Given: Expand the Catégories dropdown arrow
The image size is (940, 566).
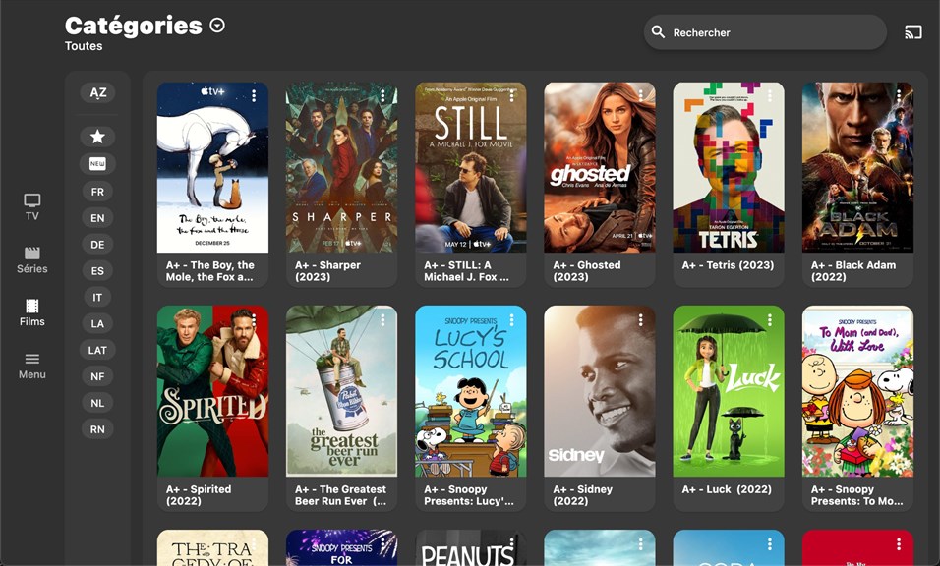Looking at the screenshot, I should [x=217, y=26].
